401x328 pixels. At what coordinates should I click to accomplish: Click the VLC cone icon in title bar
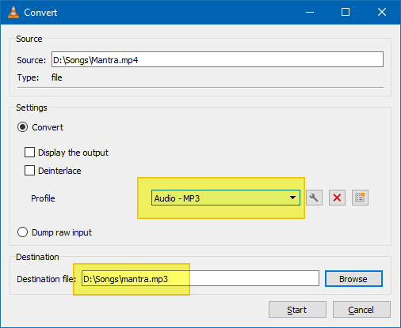point(13,12)
